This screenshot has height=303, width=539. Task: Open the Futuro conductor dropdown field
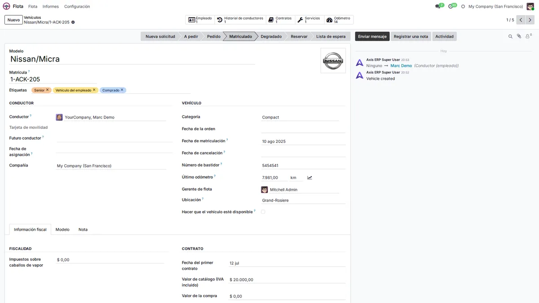[114, 138]
